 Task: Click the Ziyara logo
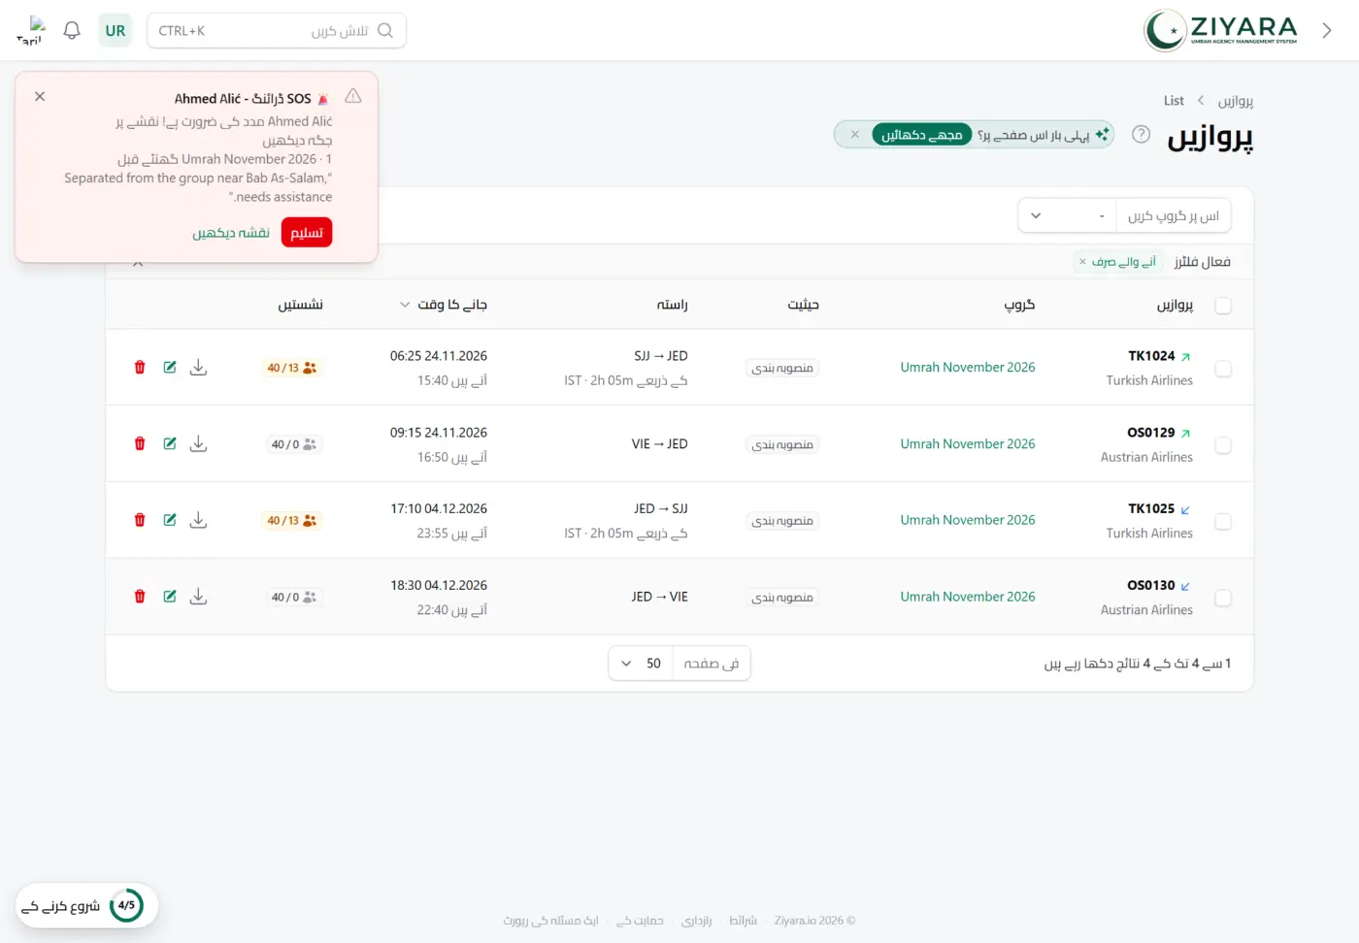(1221, 30)
